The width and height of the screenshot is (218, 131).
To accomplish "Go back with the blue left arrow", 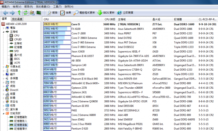I will (5, 13).
